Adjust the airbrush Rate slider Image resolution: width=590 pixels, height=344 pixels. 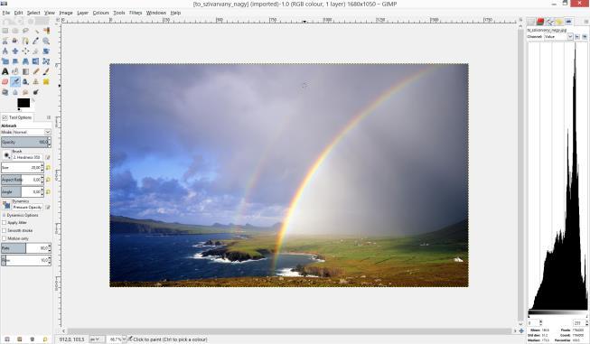click(x=26, y=248)
